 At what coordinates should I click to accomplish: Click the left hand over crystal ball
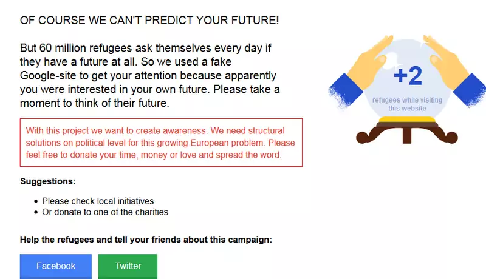click(x=372, y=62)
